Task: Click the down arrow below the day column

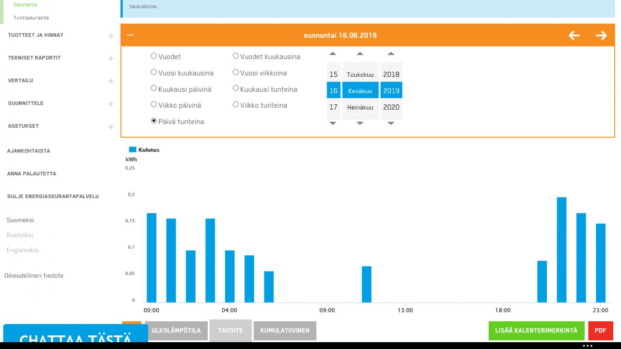Action: (333, 123)
